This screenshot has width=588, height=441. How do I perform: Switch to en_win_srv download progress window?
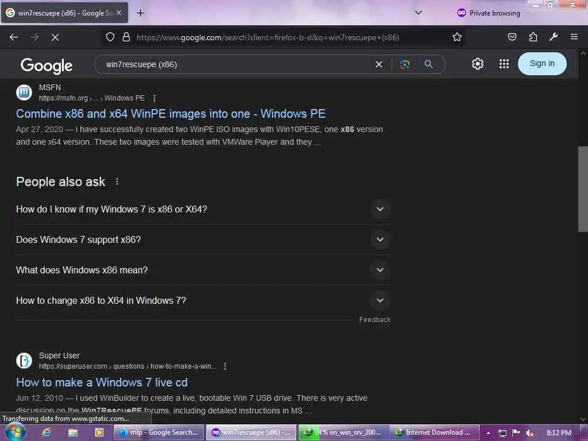click(x=343, y=432)
